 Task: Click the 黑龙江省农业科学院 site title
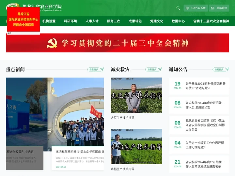pos(42,6)
